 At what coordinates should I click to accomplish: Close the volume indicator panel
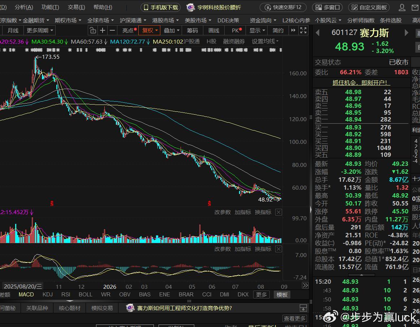click(x=278, y=212)
